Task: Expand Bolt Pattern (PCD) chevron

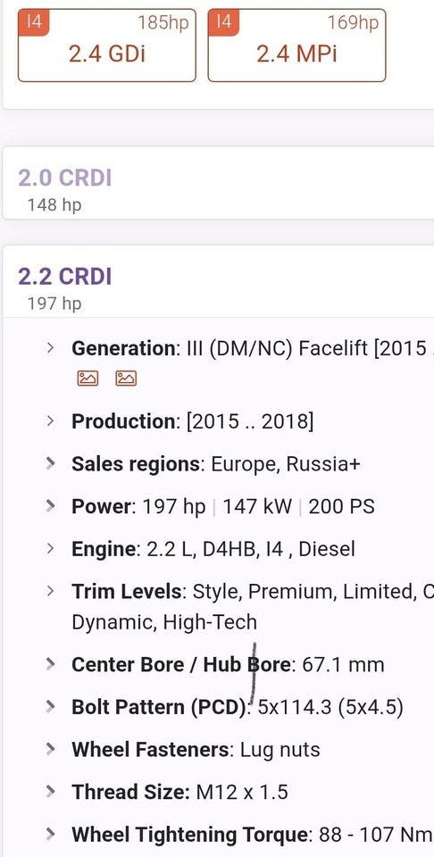Action: (x=50, y=707)
